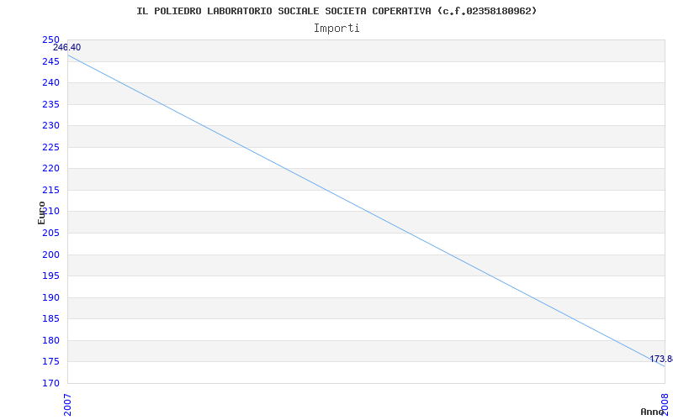Click the chart title IL POLIEDRO LABORATORIO SOCIALE

coord(336,11)
